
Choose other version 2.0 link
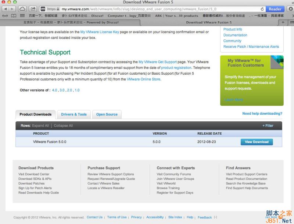pyautogui.click(x=69, y=90)
